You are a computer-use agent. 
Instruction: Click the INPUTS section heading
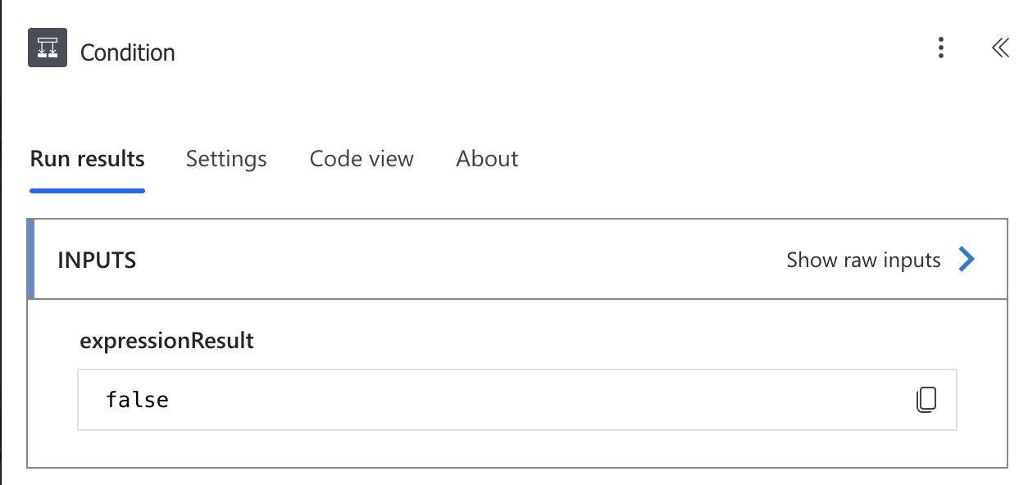(97, 261)
